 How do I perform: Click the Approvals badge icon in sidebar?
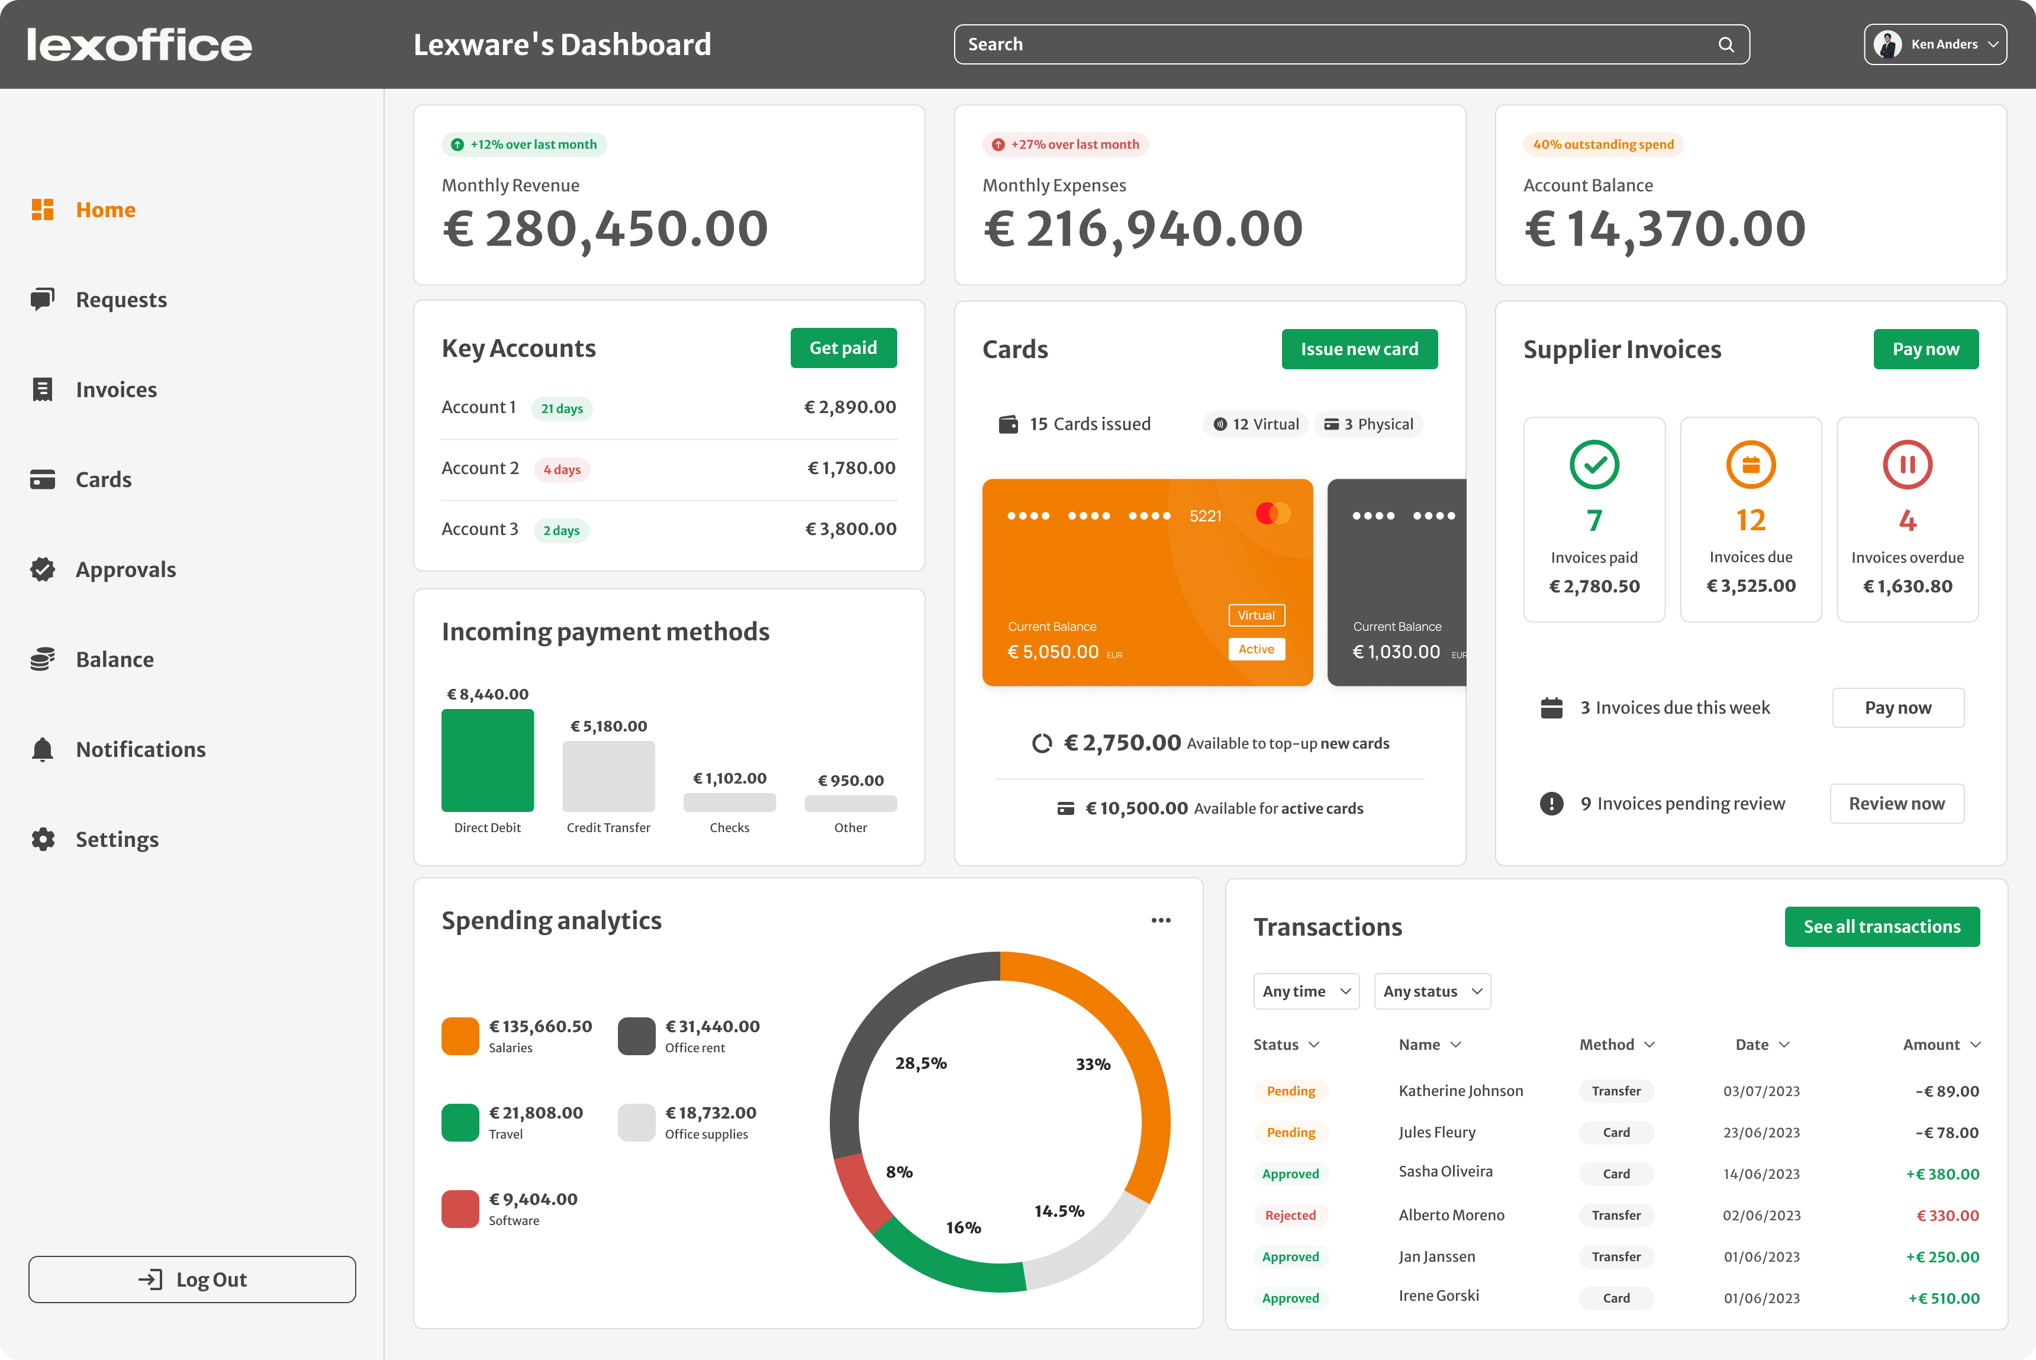pyautogui.click(x=43, y=570)
